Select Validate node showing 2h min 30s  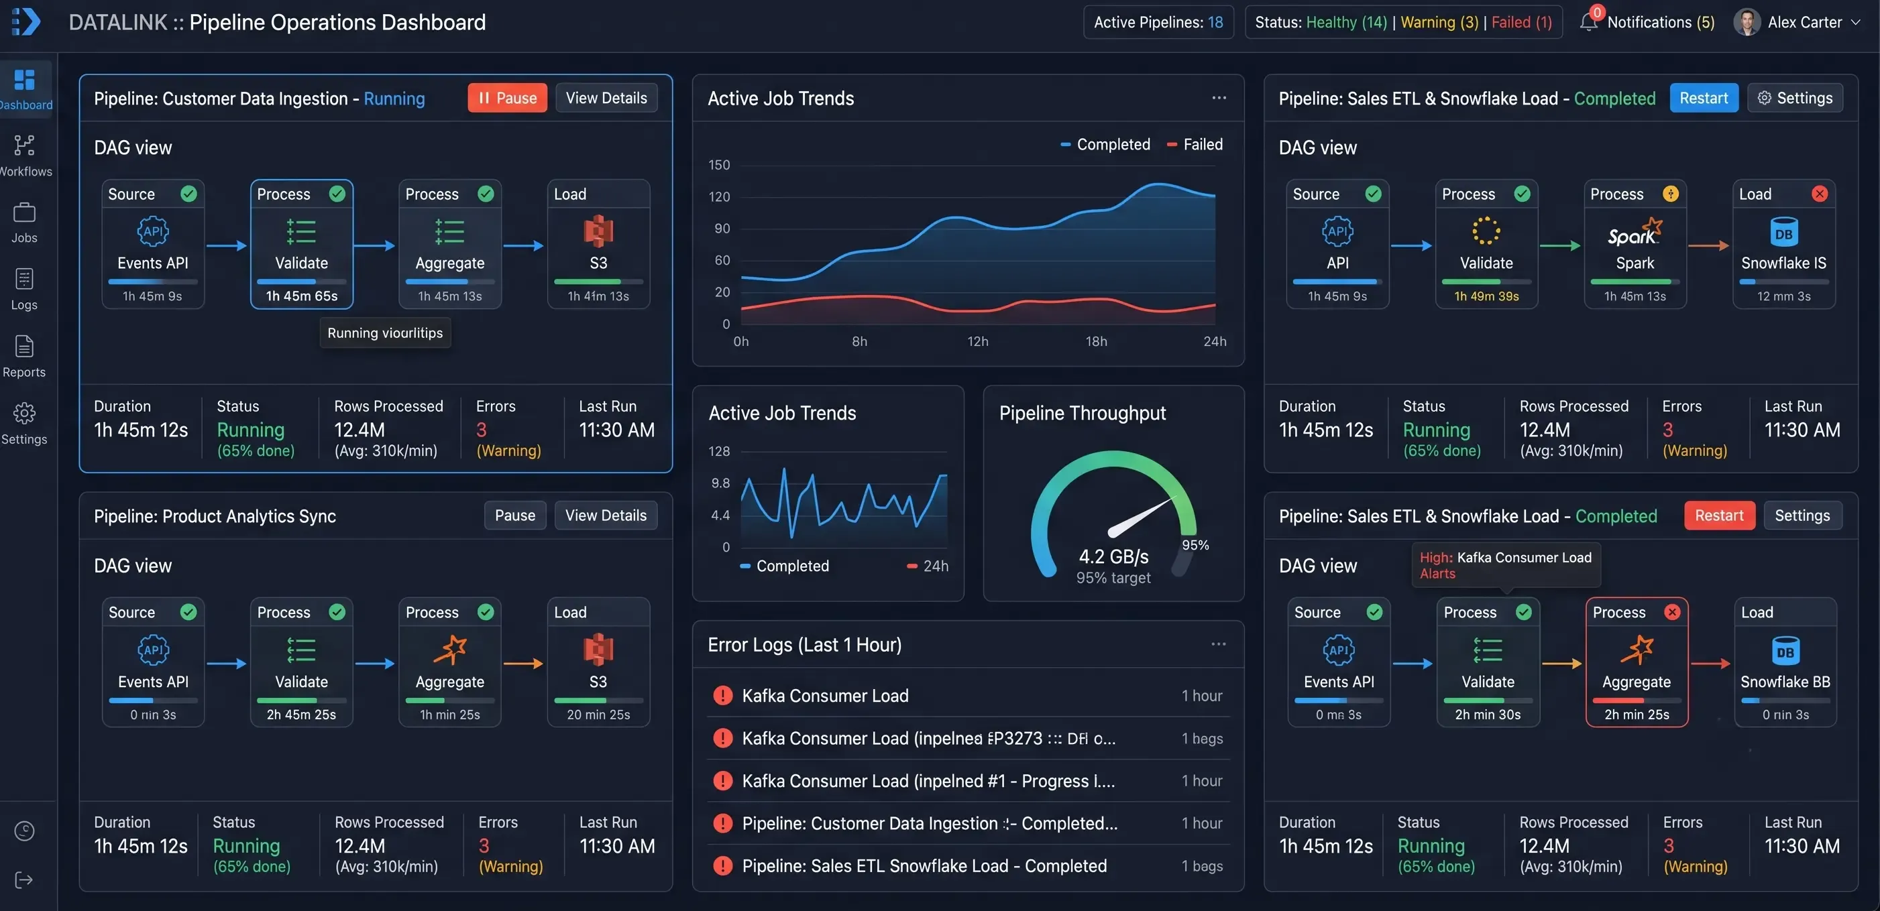pyautogui.click(x=1488, y=662)
